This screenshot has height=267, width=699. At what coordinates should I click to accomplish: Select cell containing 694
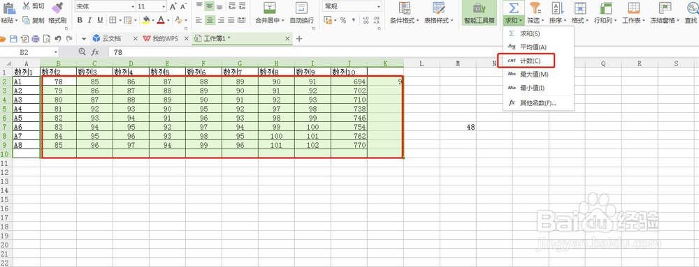[x=349, y=82]
